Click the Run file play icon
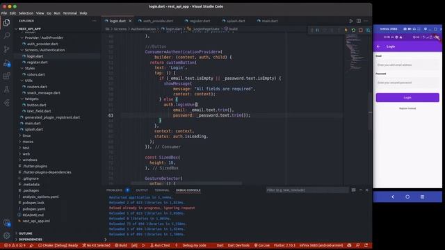This screenshot has height=250, width=445. tap(351, 21)
